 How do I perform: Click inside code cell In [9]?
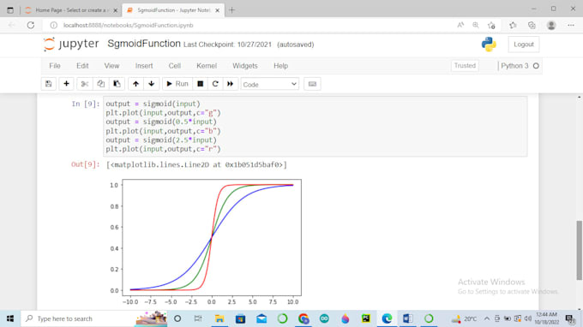[316, 126]
